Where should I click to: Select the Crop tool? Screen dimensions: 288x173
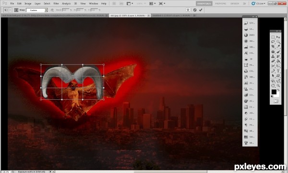click(273, 46)
